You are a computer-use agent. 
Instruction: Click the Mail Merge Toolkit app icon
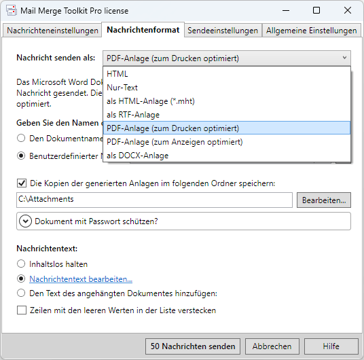(x=12, y=10)
